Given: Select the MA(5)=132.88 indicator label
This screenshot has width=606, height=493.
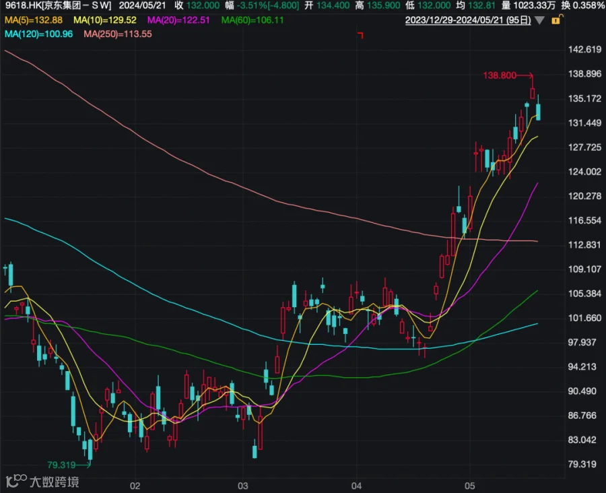Looking at the screenshot, I should click(33, 20).
